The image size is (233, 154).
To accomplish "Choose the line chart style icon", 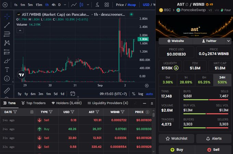I will pyautogui.click(x=74, y=5).
